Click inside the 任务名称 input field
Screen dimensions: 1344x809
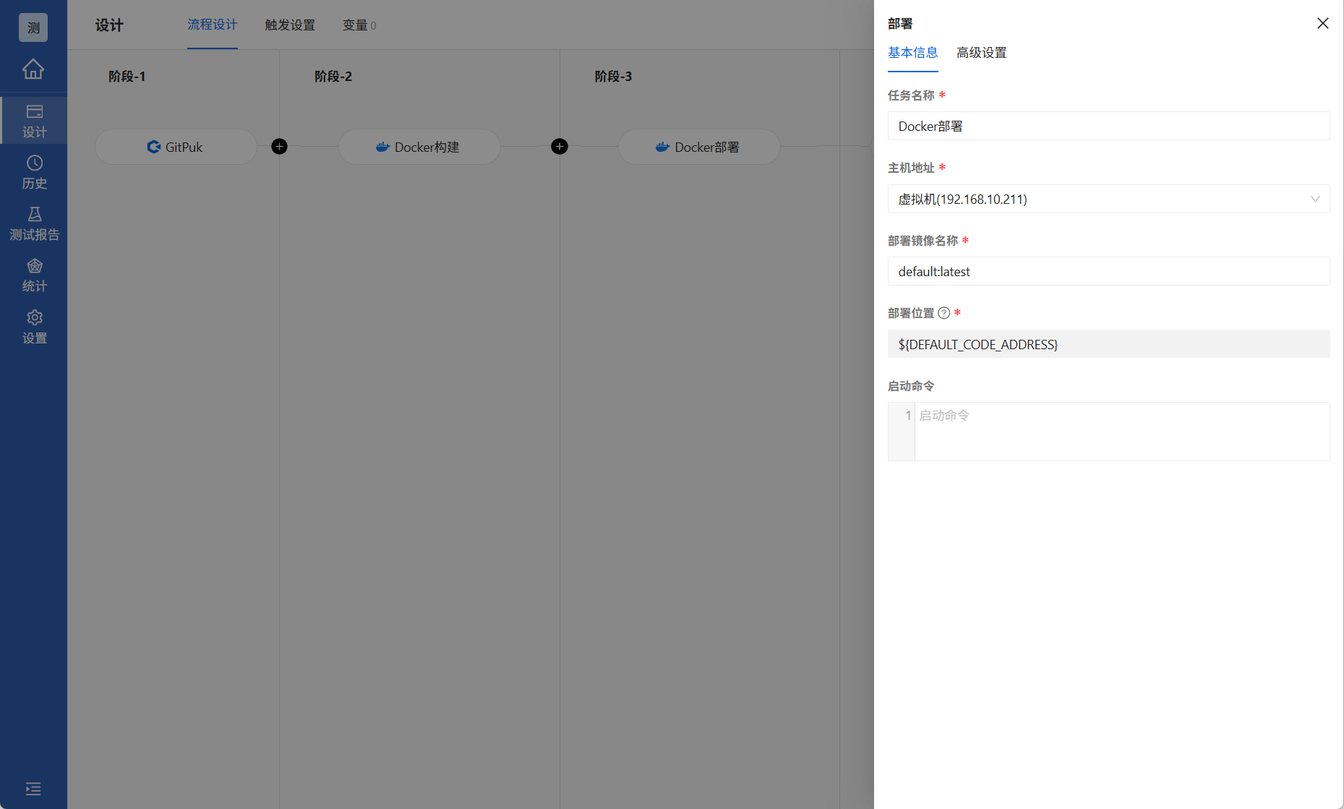(1108, 126)
